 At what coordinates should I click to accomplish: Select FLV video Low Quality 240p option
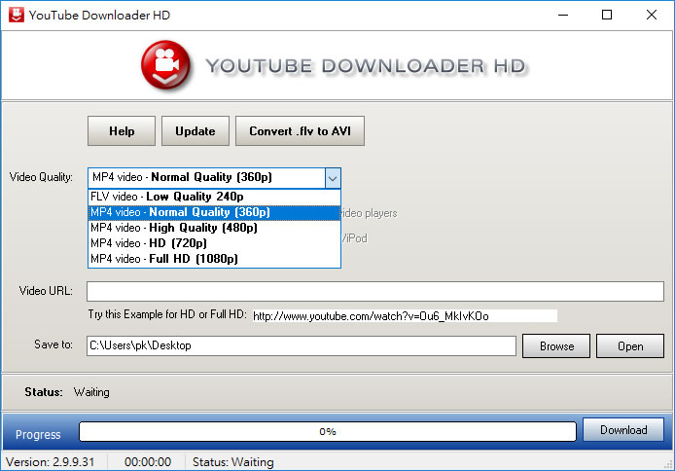click(214, 197)
